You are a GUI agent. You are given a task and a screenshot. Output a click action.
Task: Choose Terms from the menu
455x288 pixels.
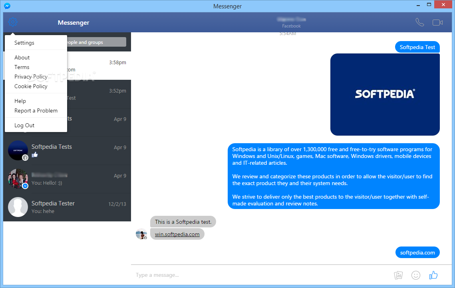click(36, 67)
